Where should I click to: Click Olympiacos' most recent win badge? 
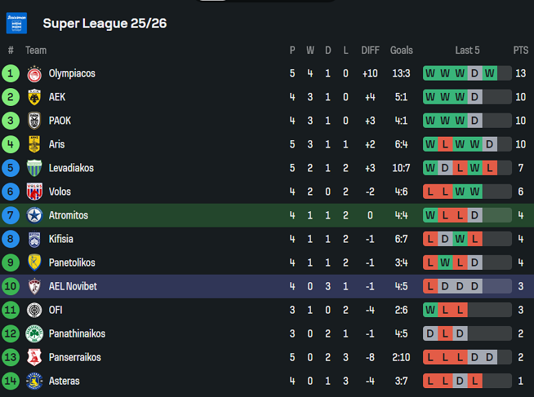click(489, 73)
